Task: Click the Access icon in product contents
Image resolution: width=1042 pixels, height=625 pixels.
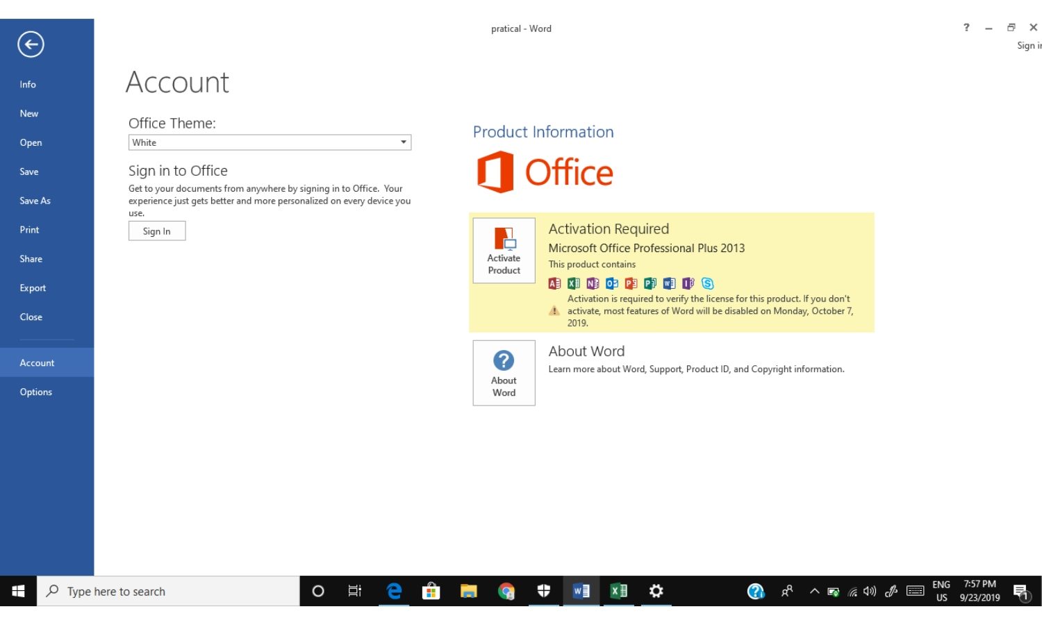Action: pos(554,283)
